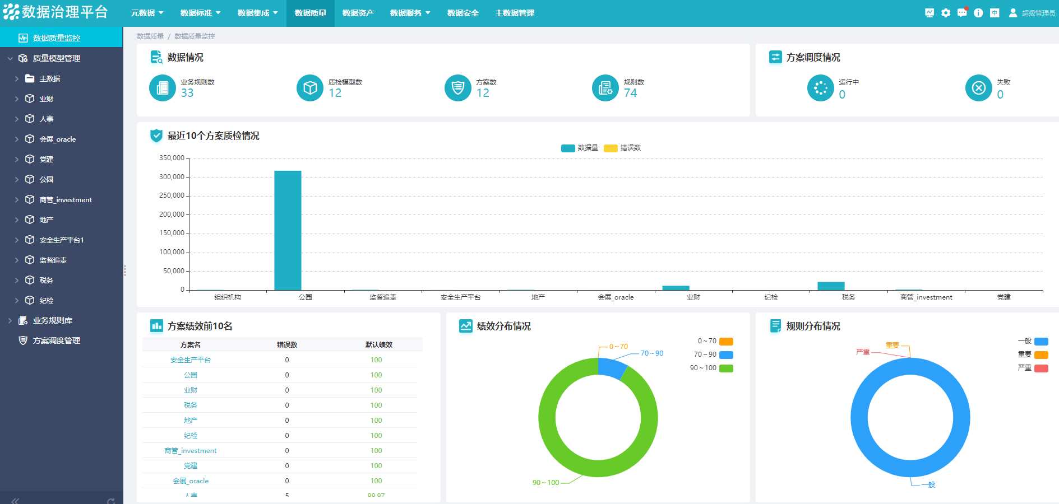Open the 安全生产平台 plan link

point(191,360)
